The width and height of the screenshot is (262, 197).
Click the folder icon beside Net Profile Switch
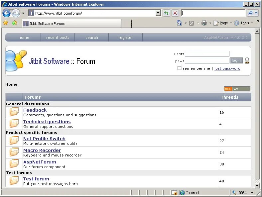coord(14,141)
